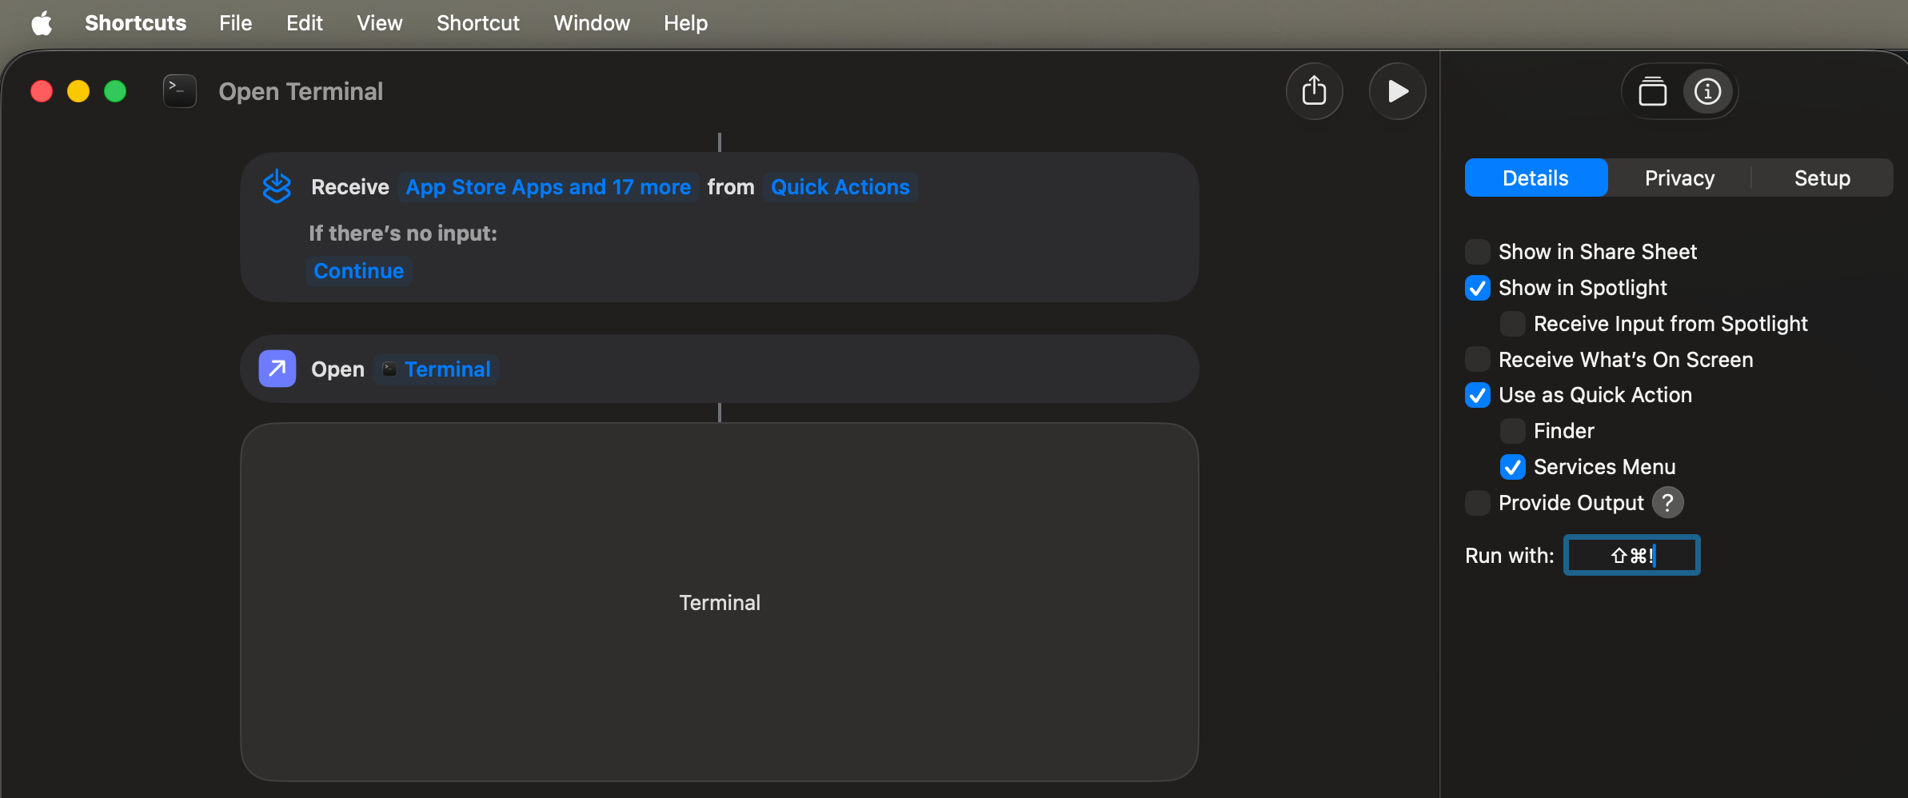Check the Finder quick action option

point(1512,431)
